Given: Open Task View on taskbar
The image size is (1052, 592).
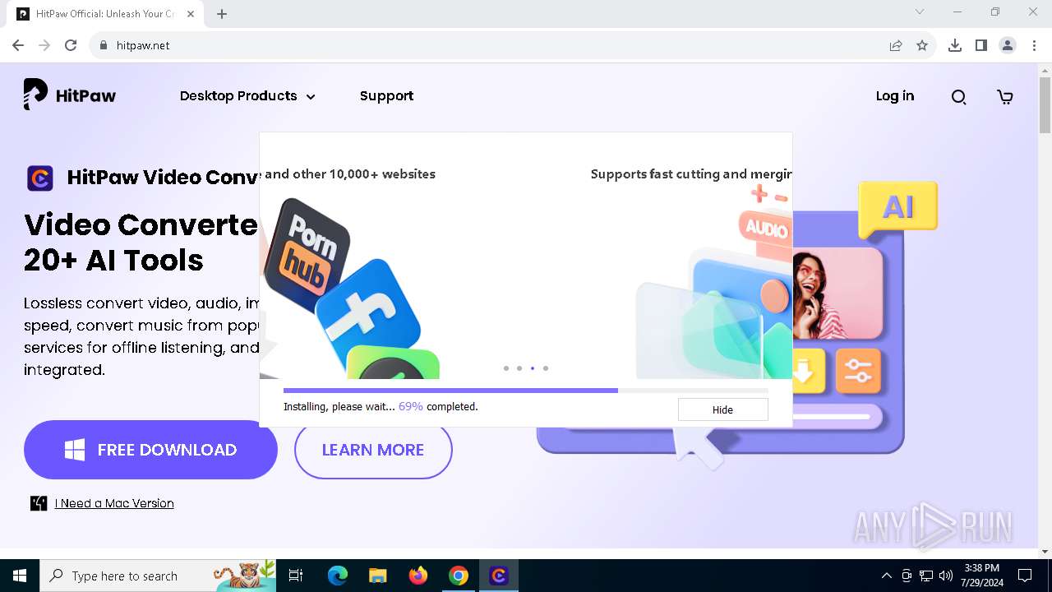Looking at the screenshot, I should (296, 576).
